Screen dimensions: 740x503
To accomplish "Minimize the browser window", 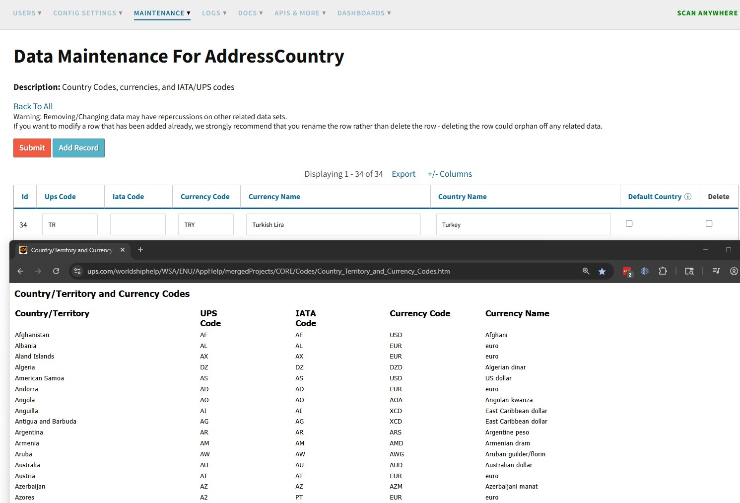I will [x=706, y=250].
